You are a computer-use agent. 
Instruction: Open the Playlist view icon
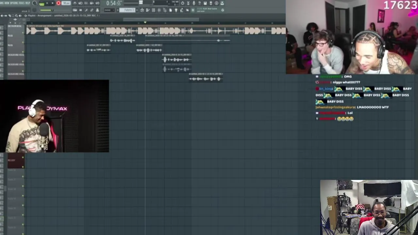142,10
